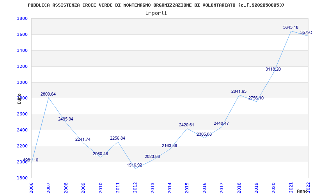Click the 3200 y-axis tick label
Viewport: 312px width, 195px height.
click(x=22, y=66)
